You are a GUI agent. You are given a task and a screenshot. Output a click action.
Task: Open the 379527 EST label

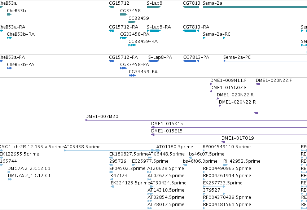coord(212,191)
